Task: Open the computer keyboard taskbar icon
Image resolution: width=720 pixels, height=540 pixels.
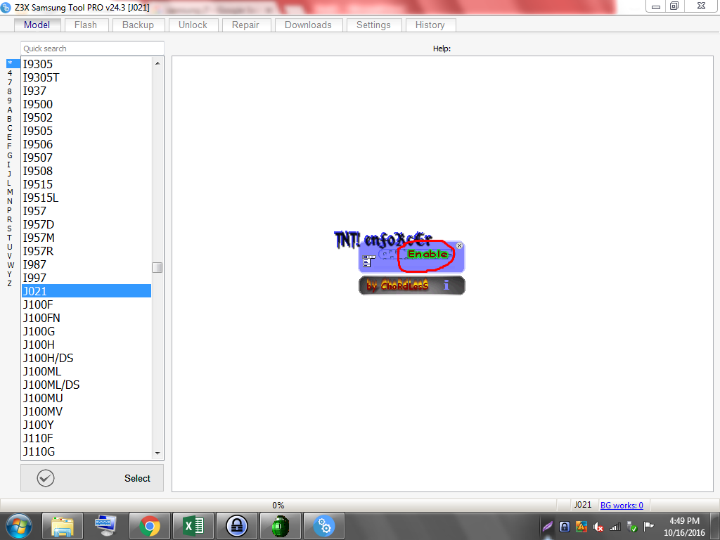Action: coord(106,526)
